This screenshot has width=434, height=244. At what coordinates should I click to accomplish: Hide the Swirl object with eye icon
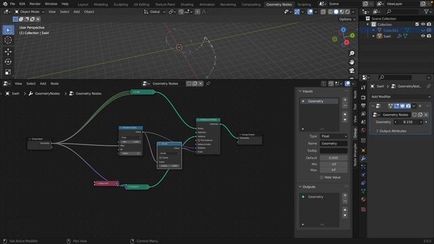(423, 36)
